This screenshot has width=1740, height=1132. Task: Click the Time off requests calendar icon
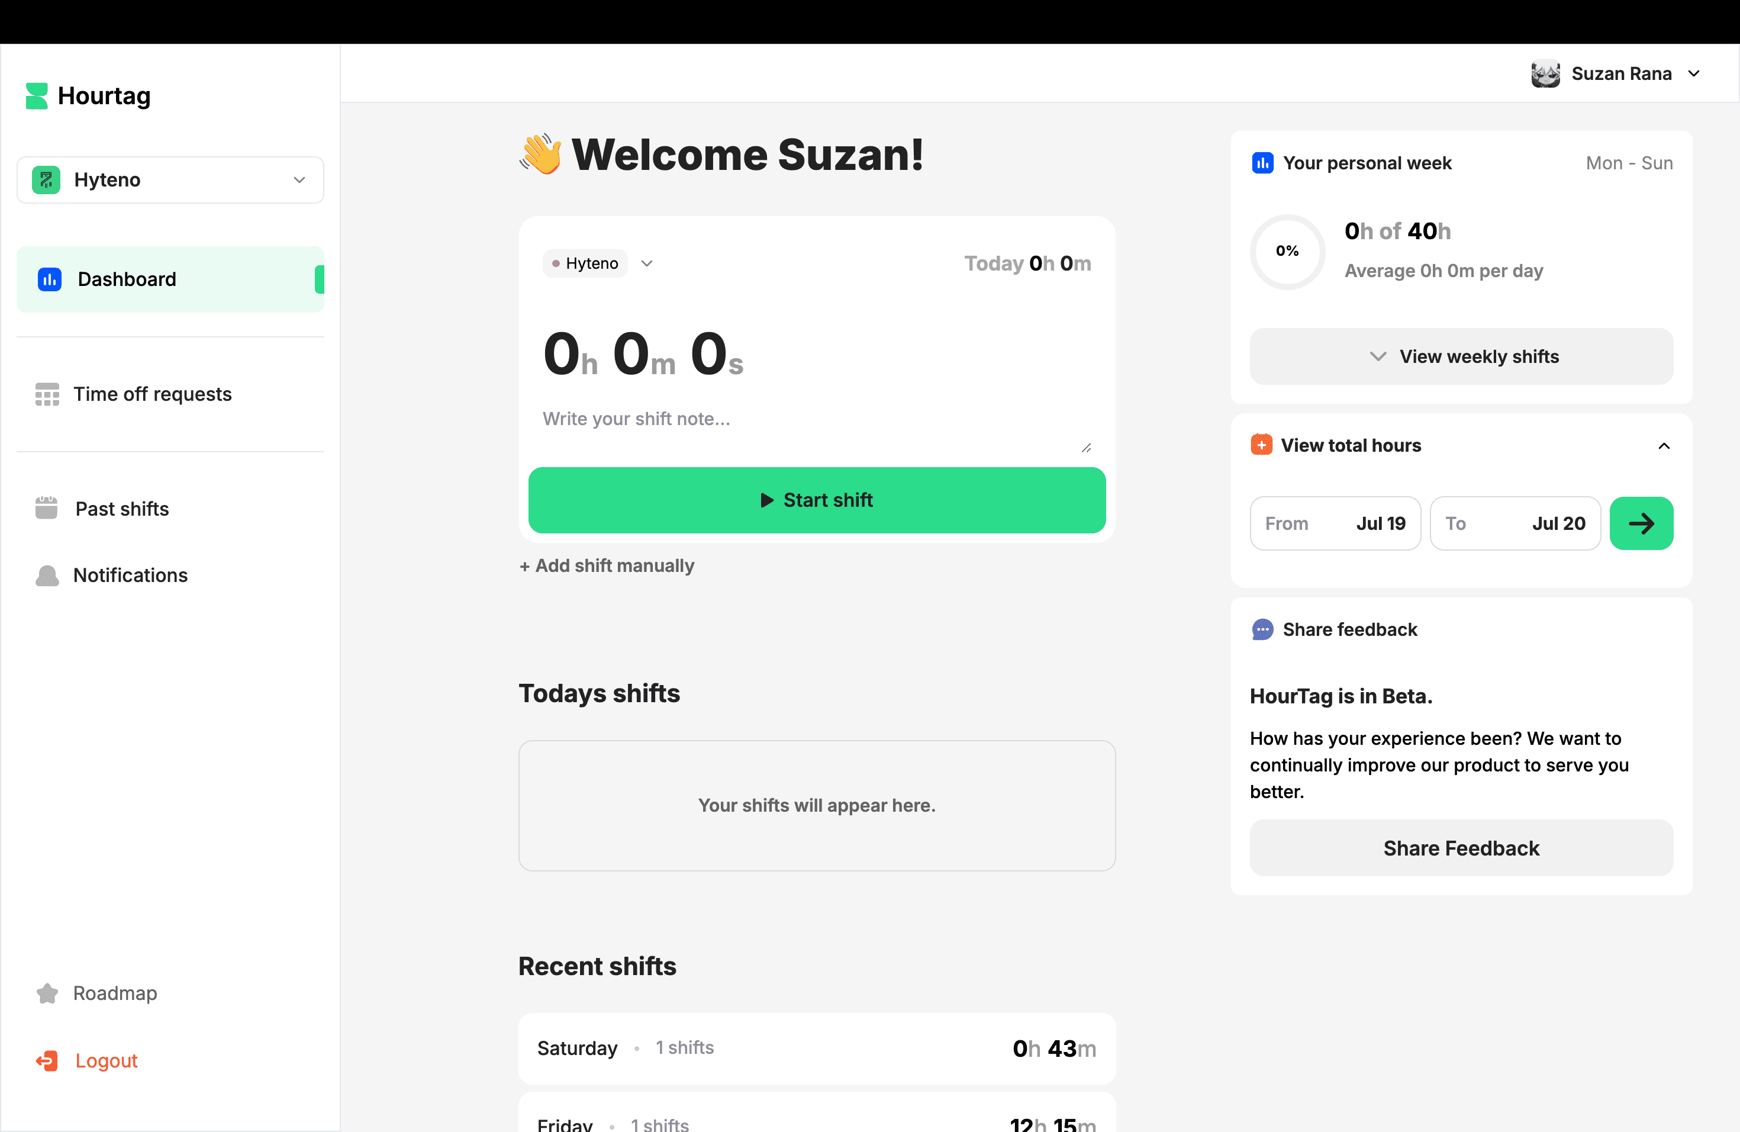click(x=47, y=394)
